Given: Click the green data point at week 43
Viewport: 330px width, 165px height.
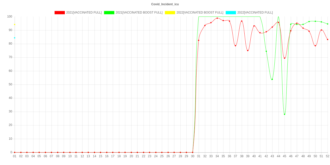Looking at the screenshot, I should click(x=272, y=79).
